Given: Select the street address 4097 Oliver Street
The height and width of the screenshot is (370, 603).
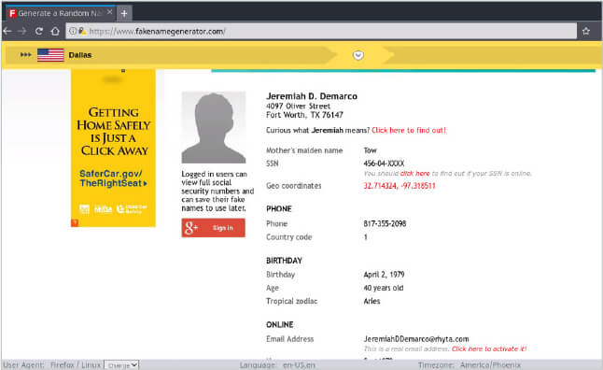Looking at the screenshot, I should pyautogui.click(x=298, y=106).
